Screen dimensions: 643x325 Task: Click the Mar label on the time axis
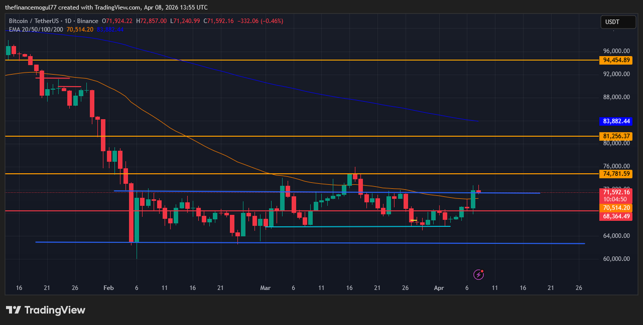pyautogui.click(x=265, y=288)
